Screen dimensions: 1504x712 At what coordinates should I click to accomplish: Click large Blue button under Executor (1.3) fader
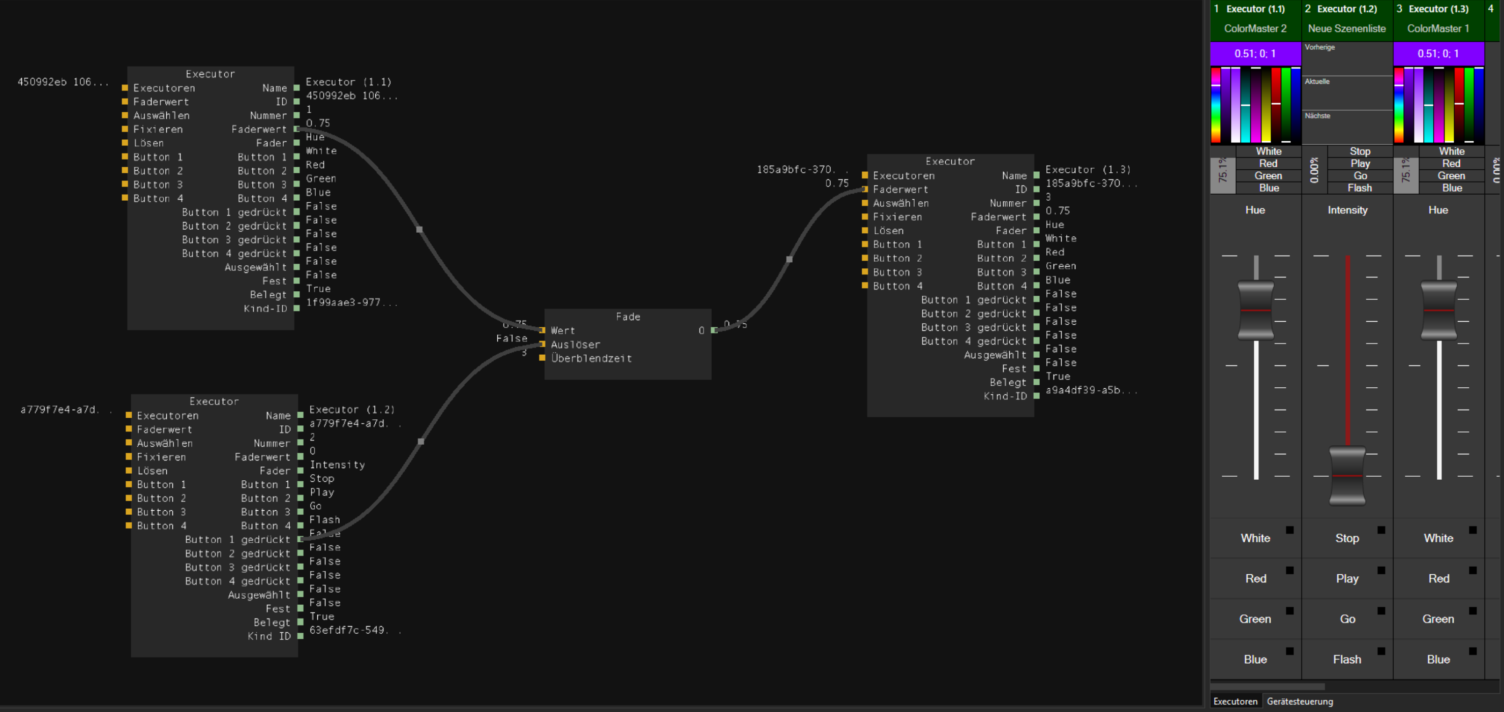[1438, 659]
